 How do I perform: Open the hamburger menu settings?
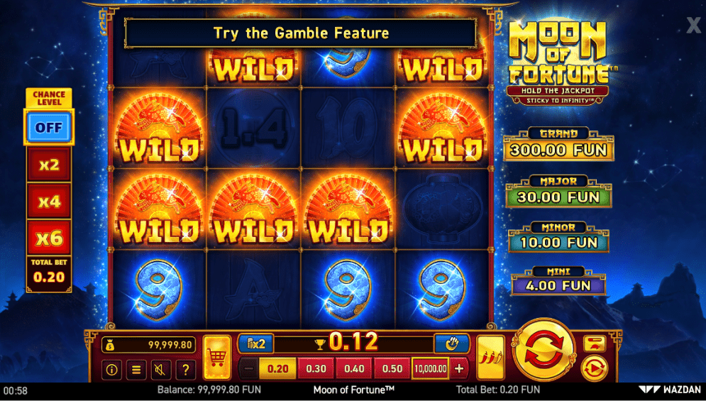click(x=136, y=370)
